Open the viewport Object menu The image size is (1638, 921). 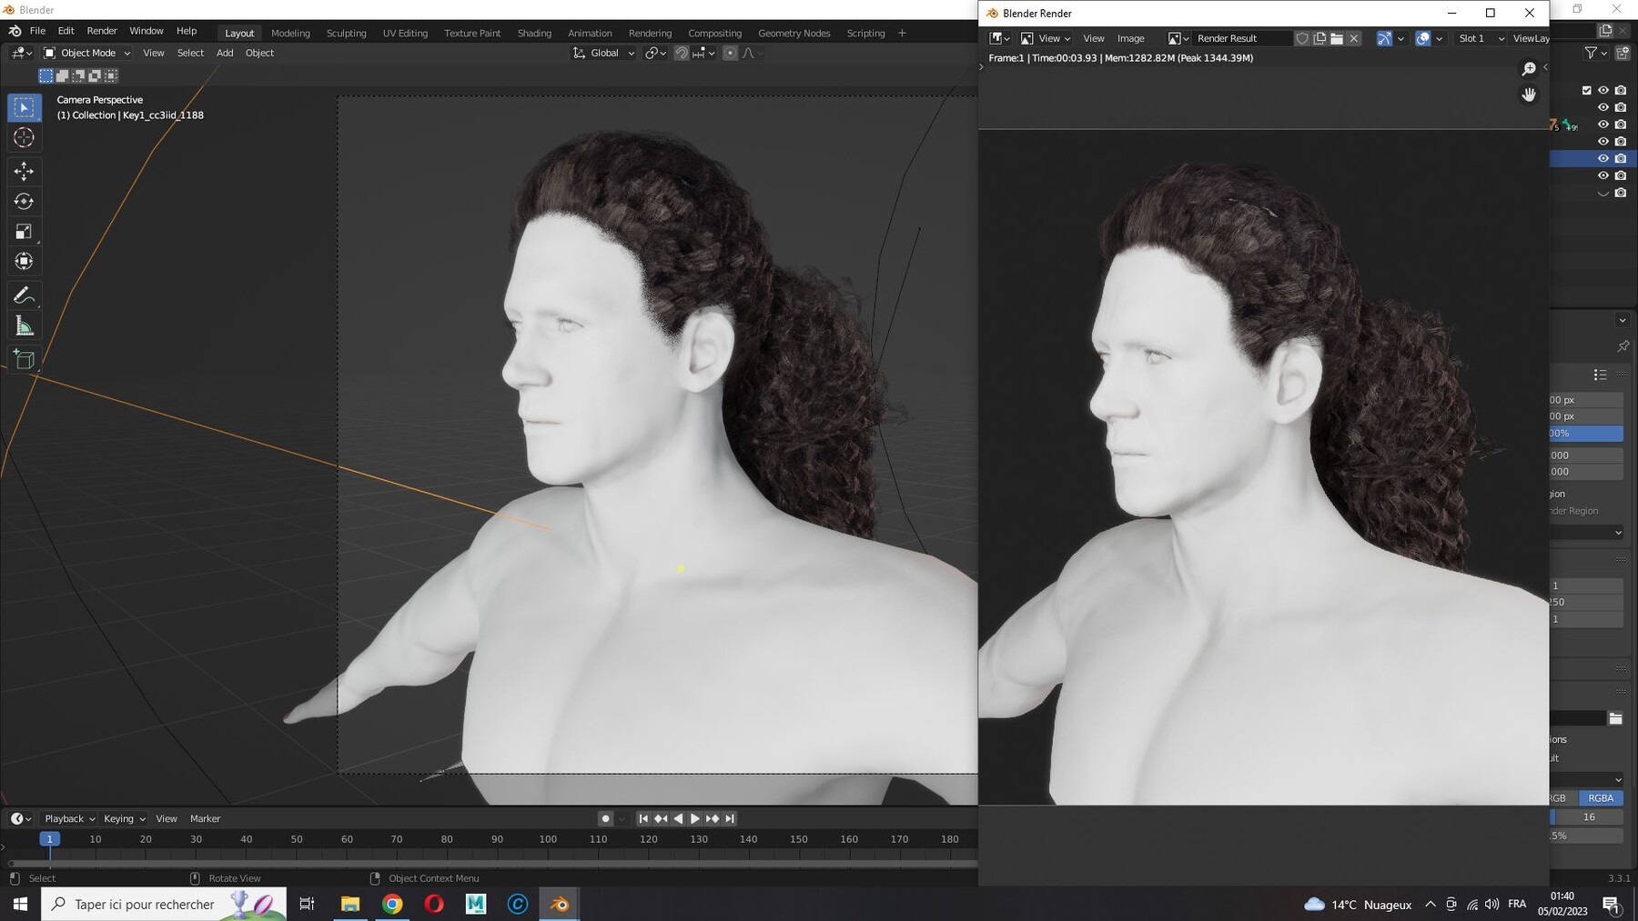tap(259, 53)
